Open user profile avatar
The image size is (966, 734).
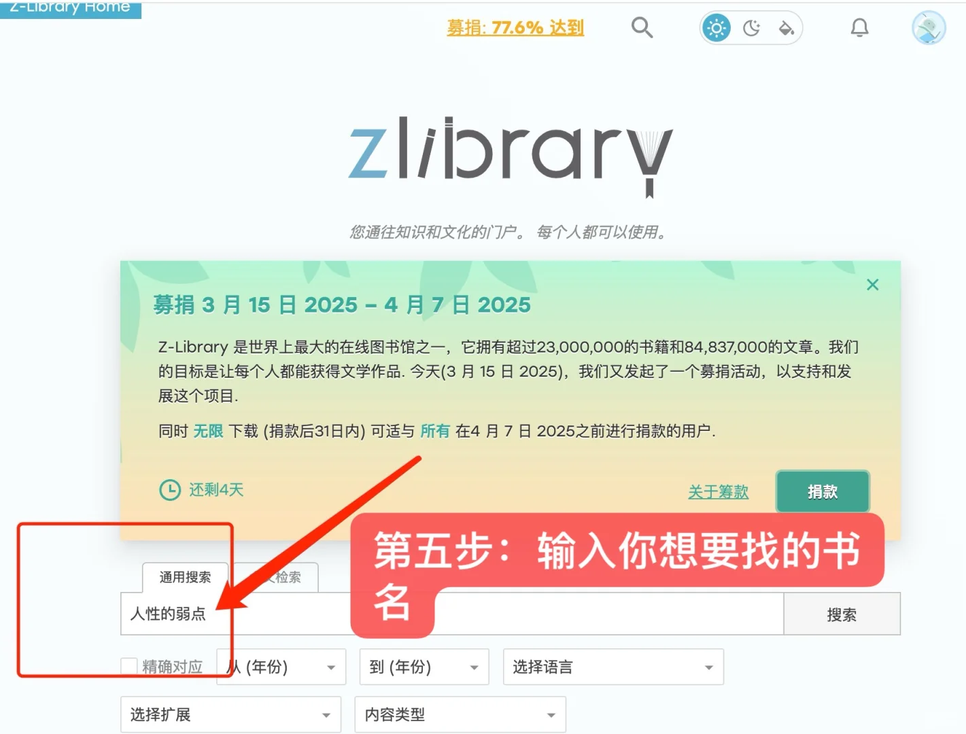(928, 28)
